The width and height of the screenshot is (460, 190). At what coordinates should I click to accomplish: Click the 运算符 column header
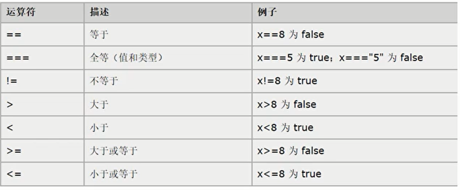pyautogui.click(x=42, y=12)
